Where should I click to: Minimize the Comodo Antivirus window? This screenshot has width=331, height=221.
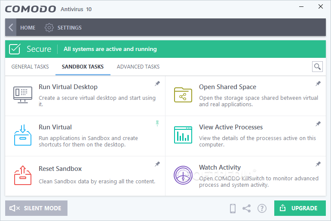click(x=301, y=7)
